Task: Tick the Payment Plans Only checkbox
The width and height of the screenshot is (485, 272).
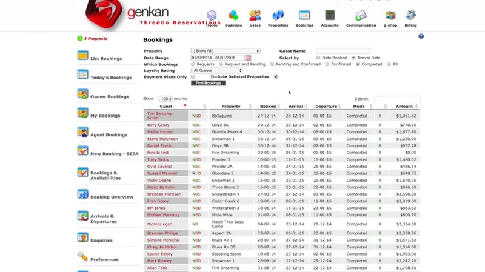Action: pos(193,77)
